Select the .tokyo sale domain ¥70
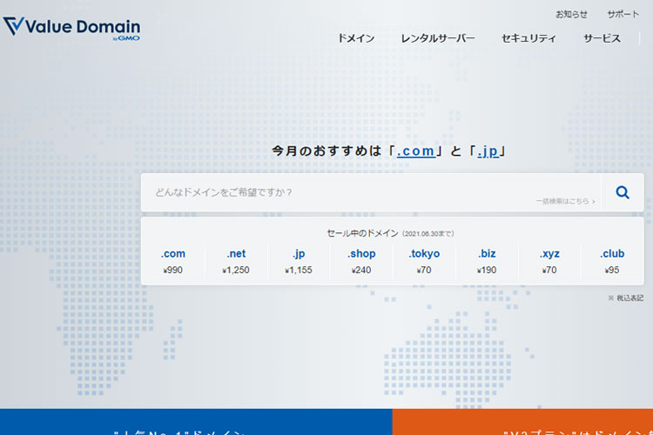 tap(424, 261)
